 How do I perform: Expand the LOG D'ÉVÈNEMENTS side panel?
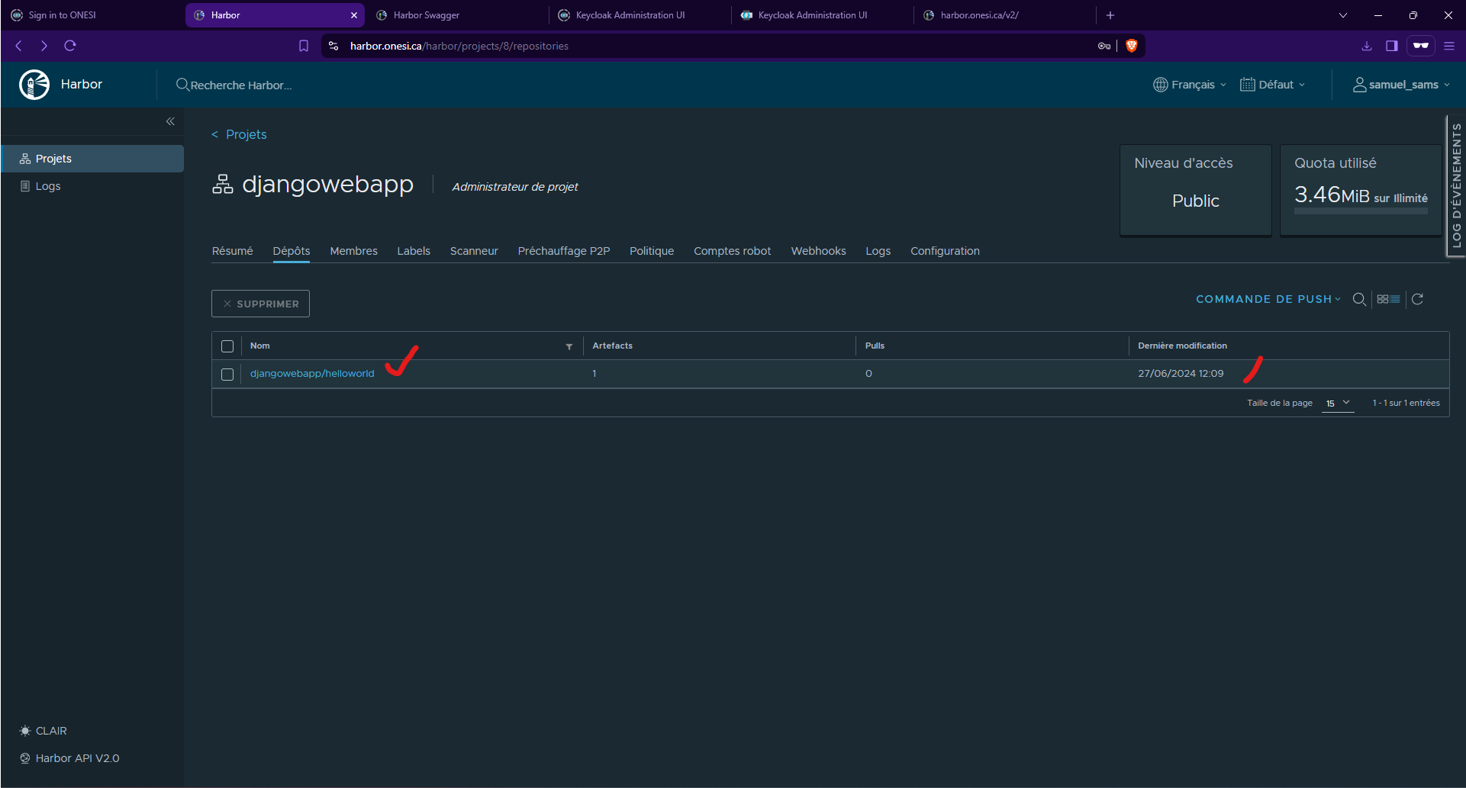[x=1456, y=185]
